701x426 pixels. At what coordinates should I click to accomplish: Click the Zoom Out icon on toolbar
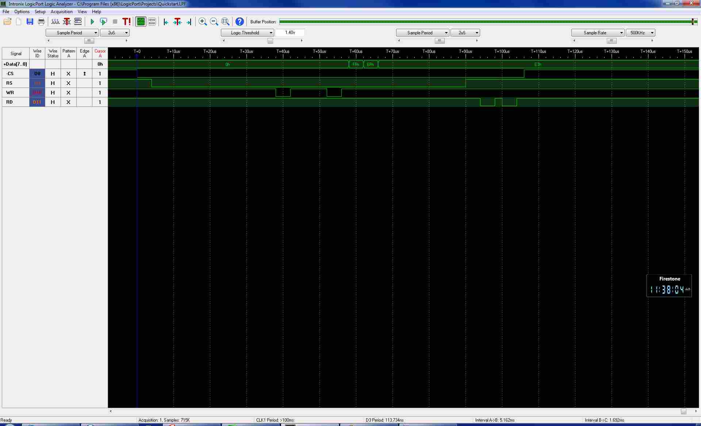pos(214,22)
